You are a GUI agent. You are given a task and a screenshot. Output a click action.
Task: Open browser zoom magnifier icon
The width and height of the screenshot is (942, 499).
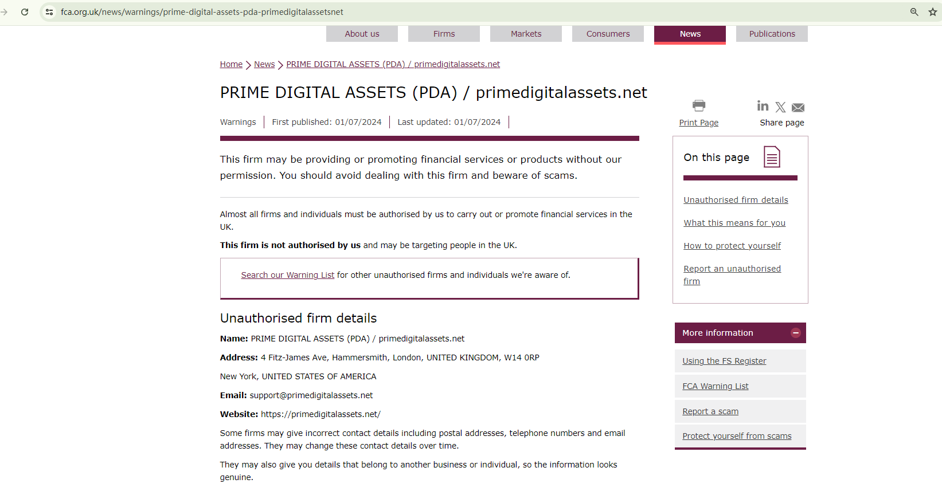click(x=914, y=12)
